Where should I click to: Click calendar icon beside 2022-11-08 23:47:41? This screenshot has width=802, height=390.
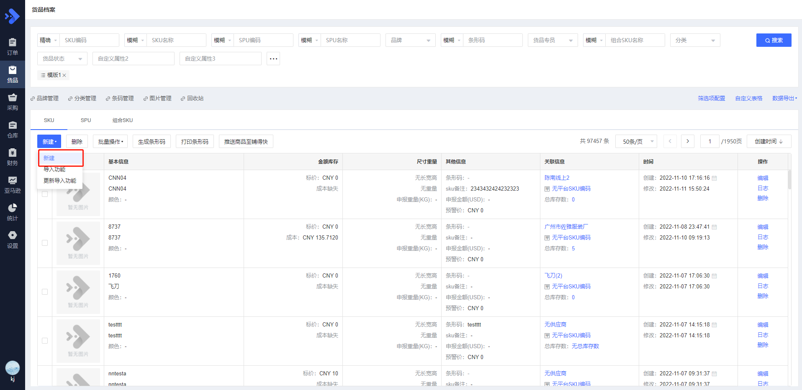[x=715, y=227]
